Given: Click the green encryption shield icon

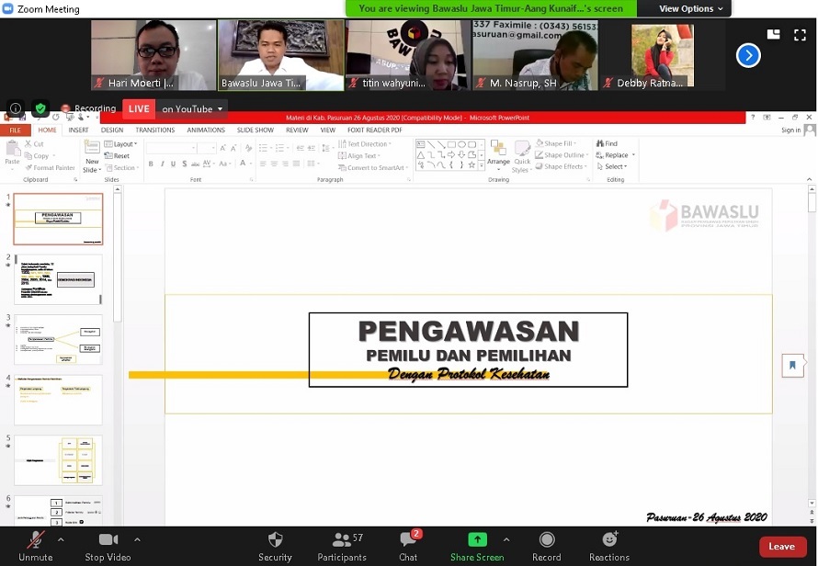Looking at the screenshot, I should pos(40,108).
